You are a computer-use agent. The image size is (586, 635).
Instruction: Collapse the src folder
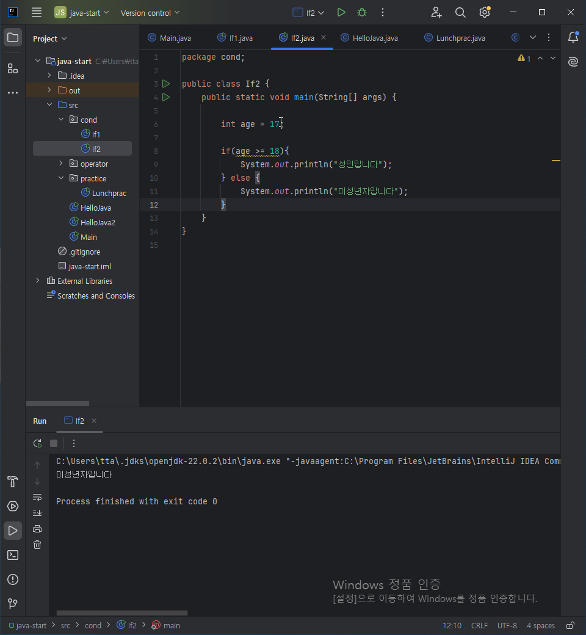[49, 104]
